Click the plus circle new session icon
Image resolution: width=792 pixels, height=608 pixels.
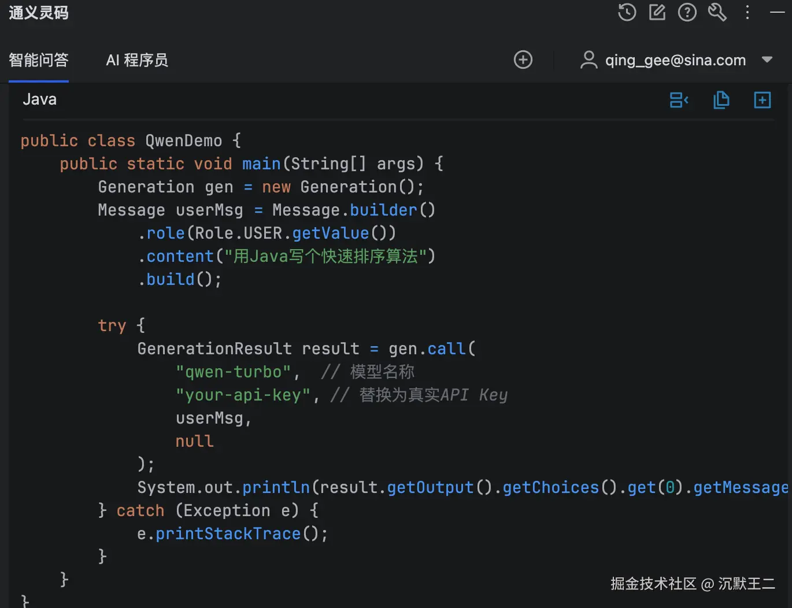523,60
